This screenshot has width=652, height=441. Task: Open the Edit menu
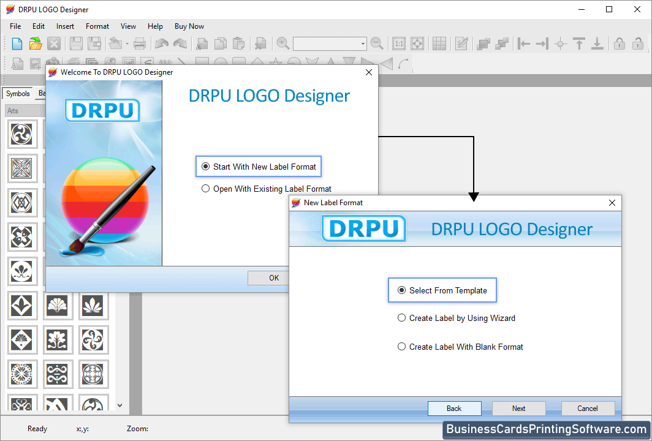[38, 26]
